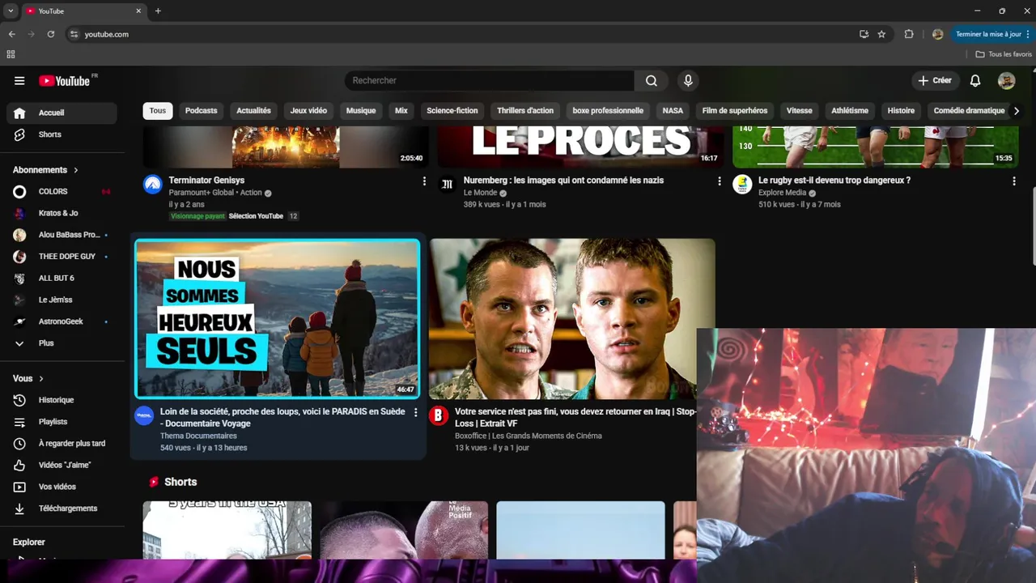Select the Jeux vidéo chip

coord(308,111)
